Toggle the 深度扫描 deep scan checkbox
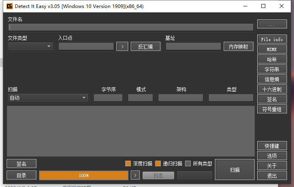The height and width of the screenshot is (187, 294). click(128, 163)
